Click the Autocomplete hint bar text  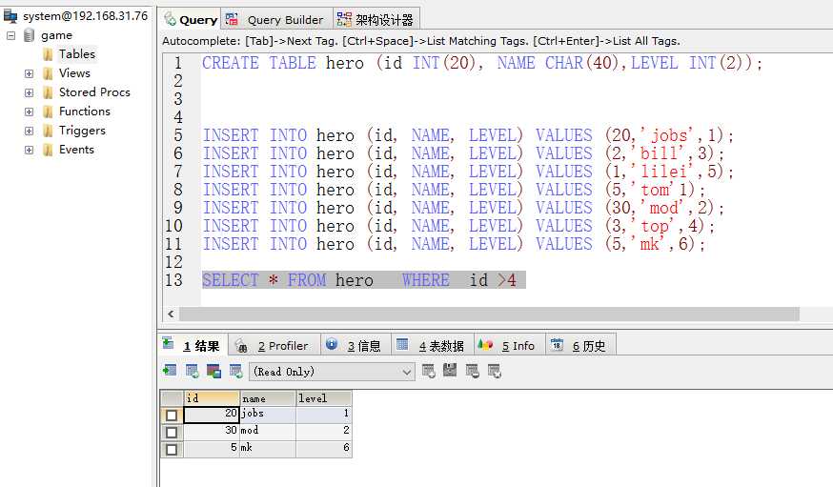pyautogui.click(x=420, y=41)
